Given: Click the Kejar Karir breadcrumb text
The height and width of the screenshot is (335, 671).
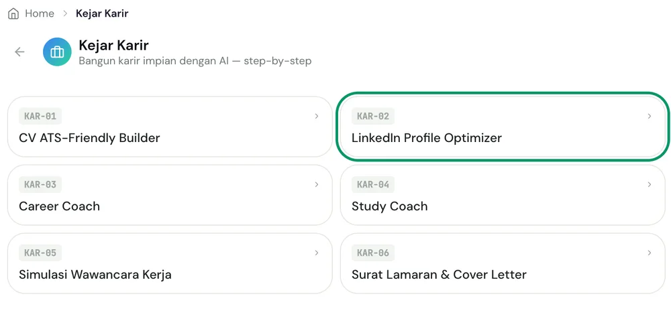Looking at the screenshot, I should coord(102,13).
